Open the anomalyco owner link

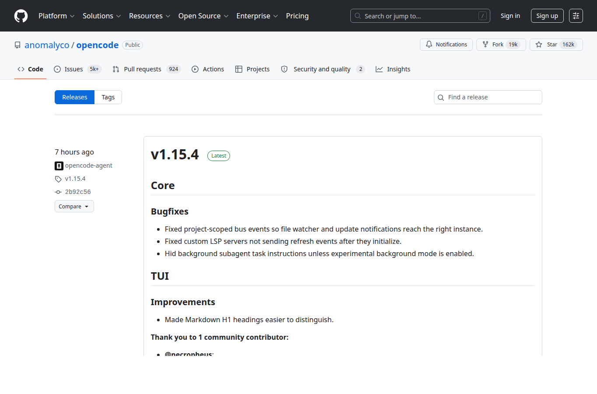pos(47,45)
